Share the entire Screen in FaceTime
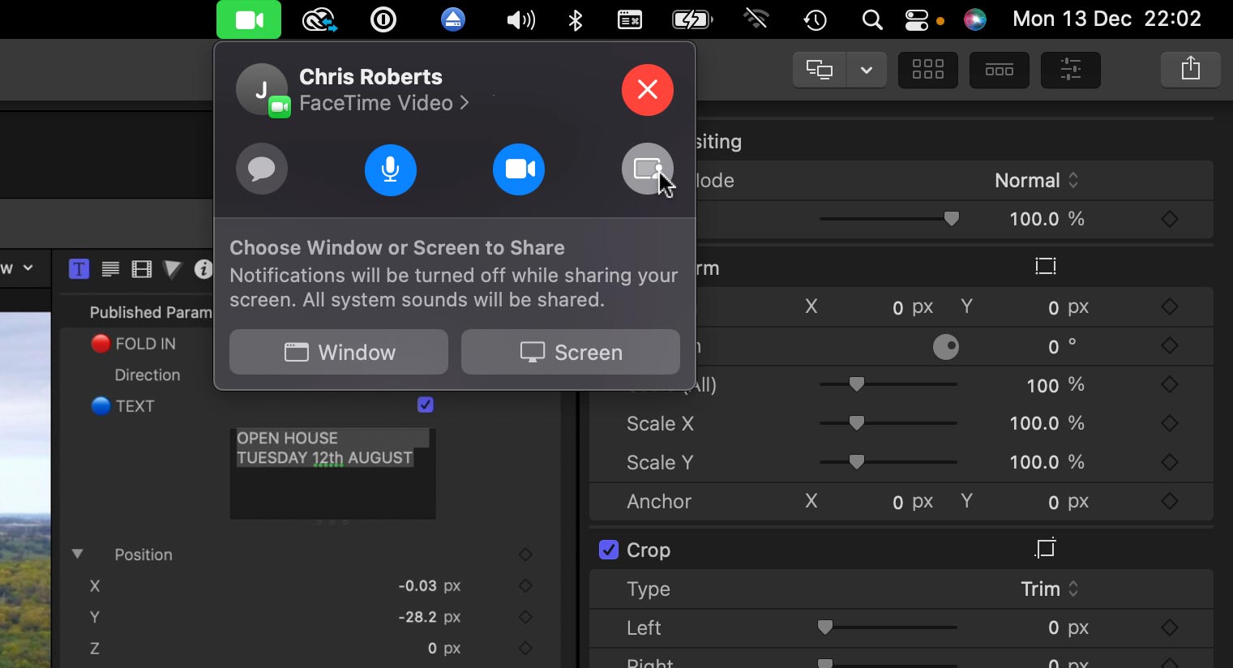 (571, 352)
